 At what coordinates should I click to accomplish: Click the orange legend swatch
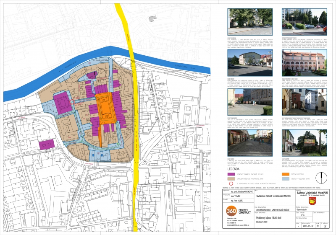click(286, 174)
